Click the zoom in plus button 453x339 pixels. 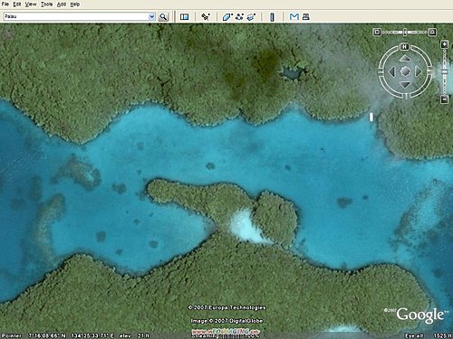coord(444,44)
